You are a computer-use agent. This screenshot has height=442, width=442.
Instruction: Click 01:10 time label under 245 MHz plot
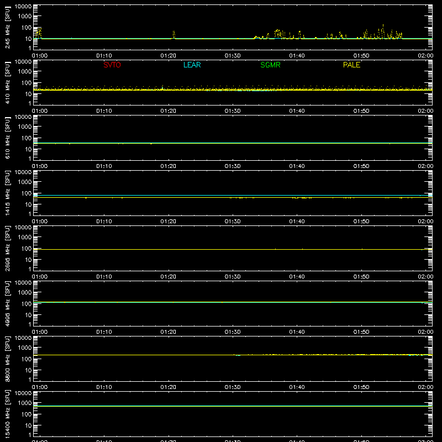104,56
